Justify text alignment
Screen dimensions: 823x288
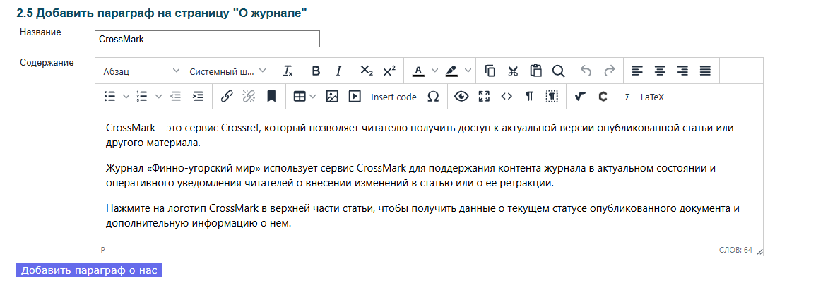coord(705,71)
